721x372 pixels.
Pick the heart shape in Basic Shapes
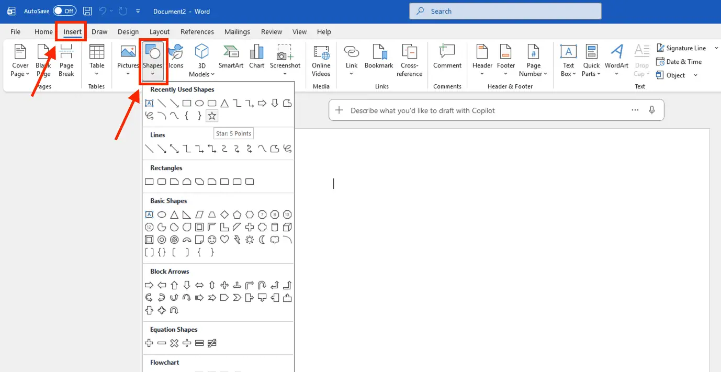224,240
